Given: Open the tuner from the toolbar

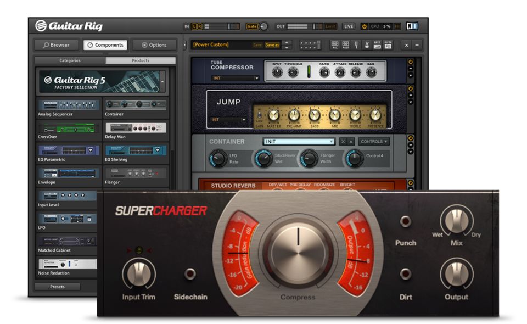Looking at the screenshot, I should coord(356,45).
